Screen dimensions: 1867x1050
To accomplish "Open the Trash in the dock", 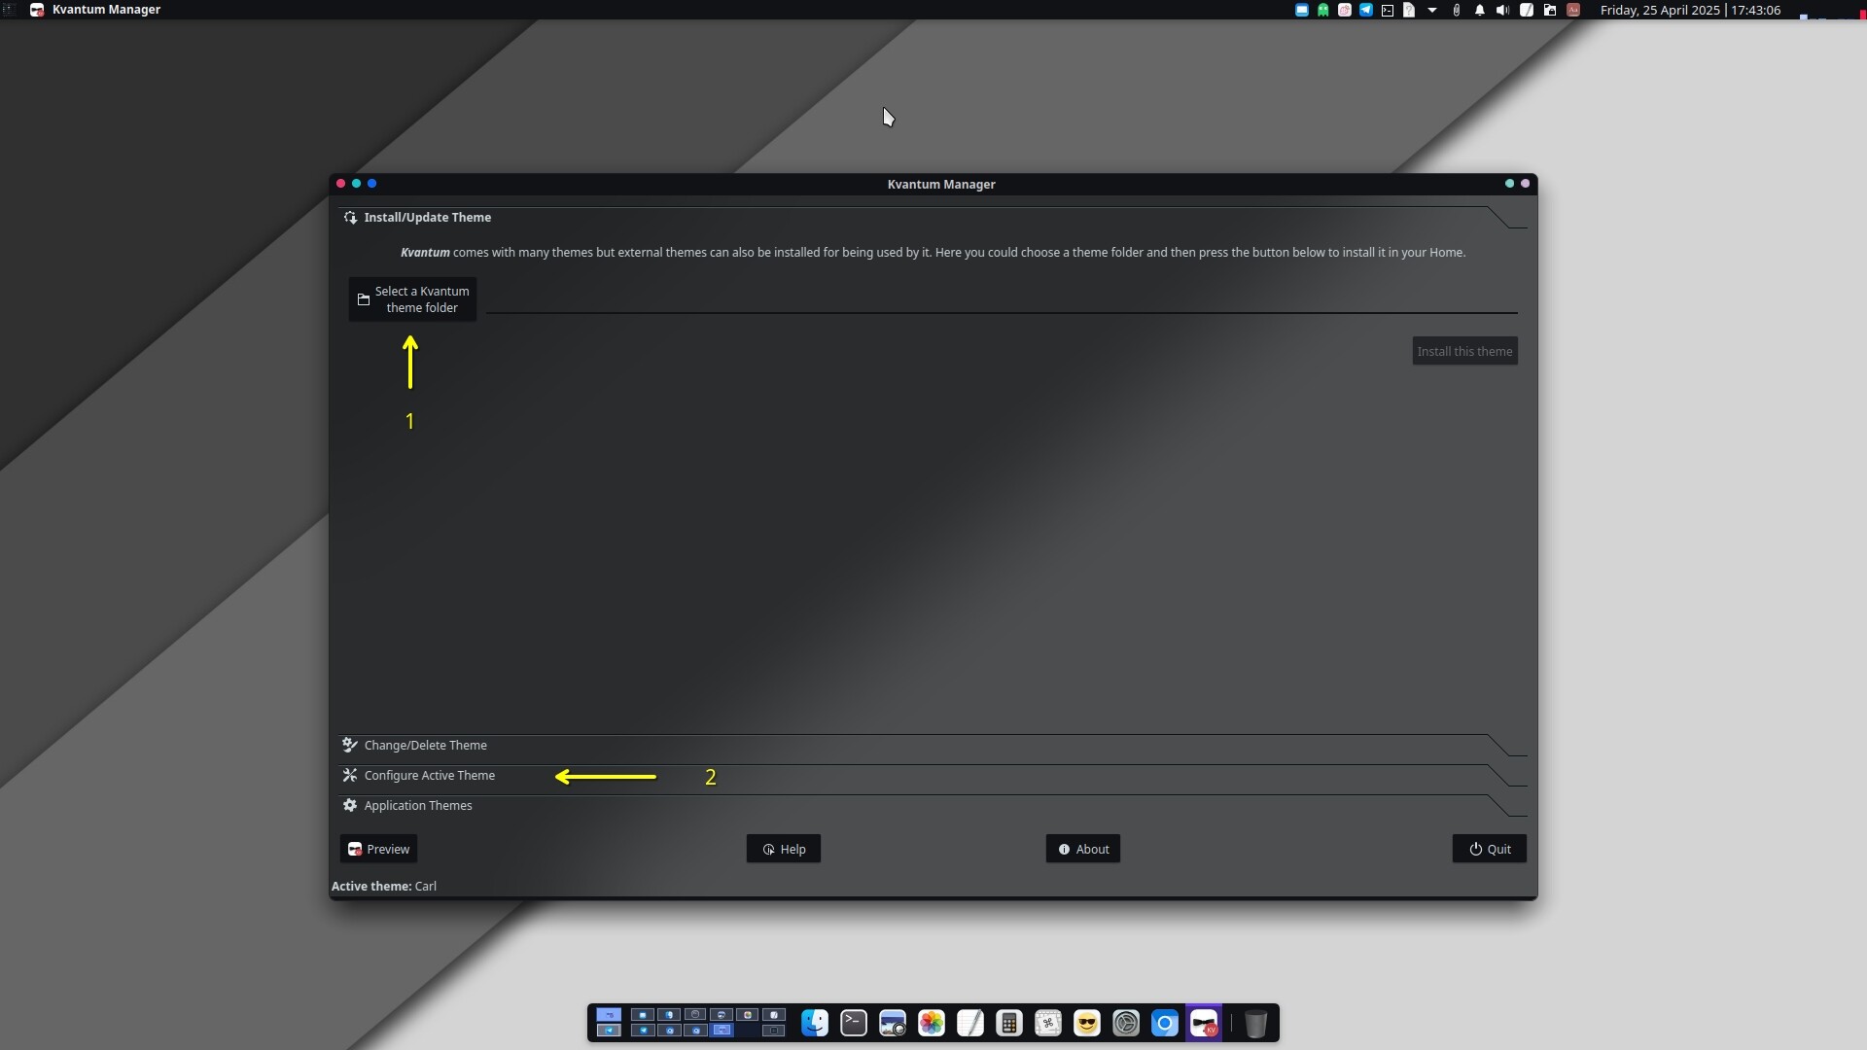I will point(1255,1023).
